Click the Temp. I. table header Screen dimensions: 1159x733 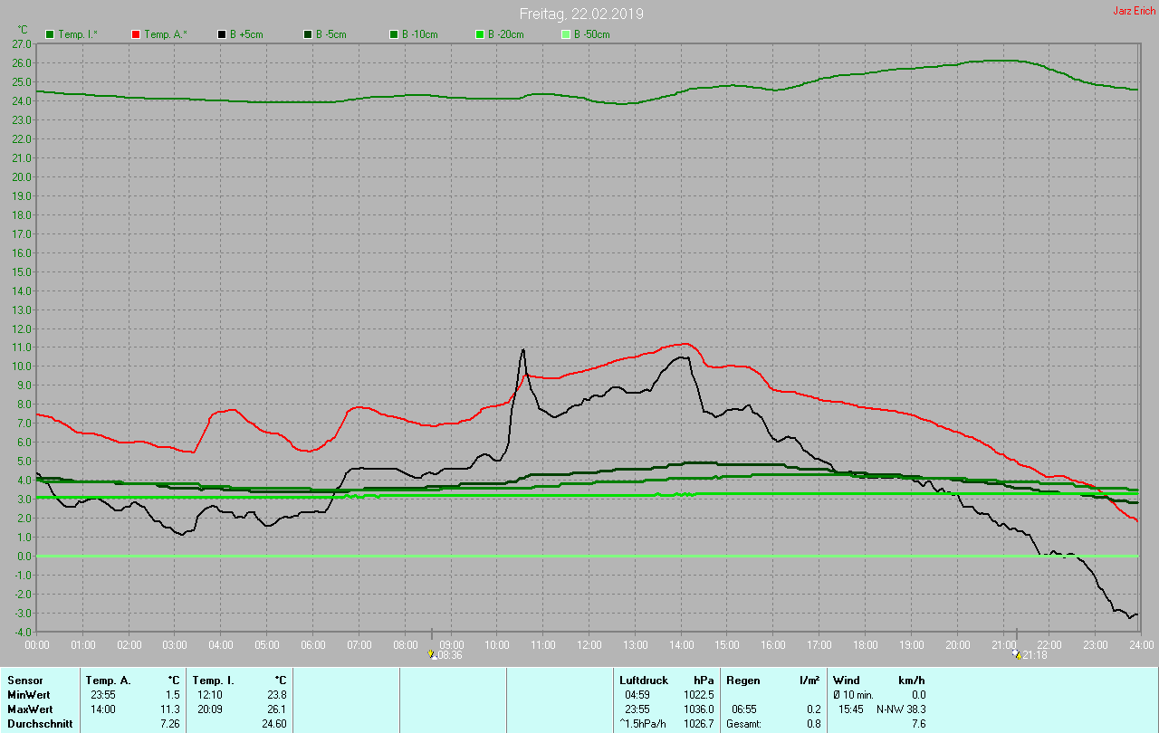coord(214,680)
